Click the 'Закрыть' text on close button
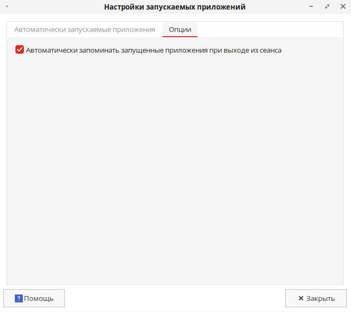 tap(320, 298)
